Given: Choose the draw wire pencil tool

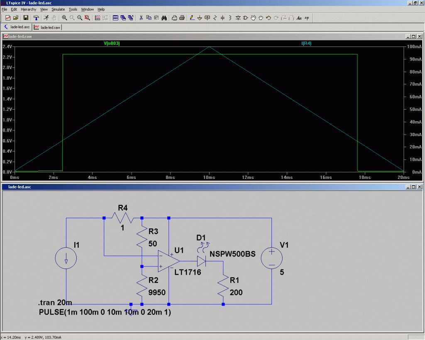Looking at the screenshot, I should click(192, 18).
